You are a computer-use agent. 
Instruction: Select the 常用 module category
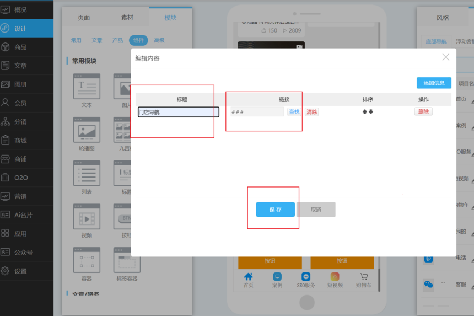(x=76, y=40)
